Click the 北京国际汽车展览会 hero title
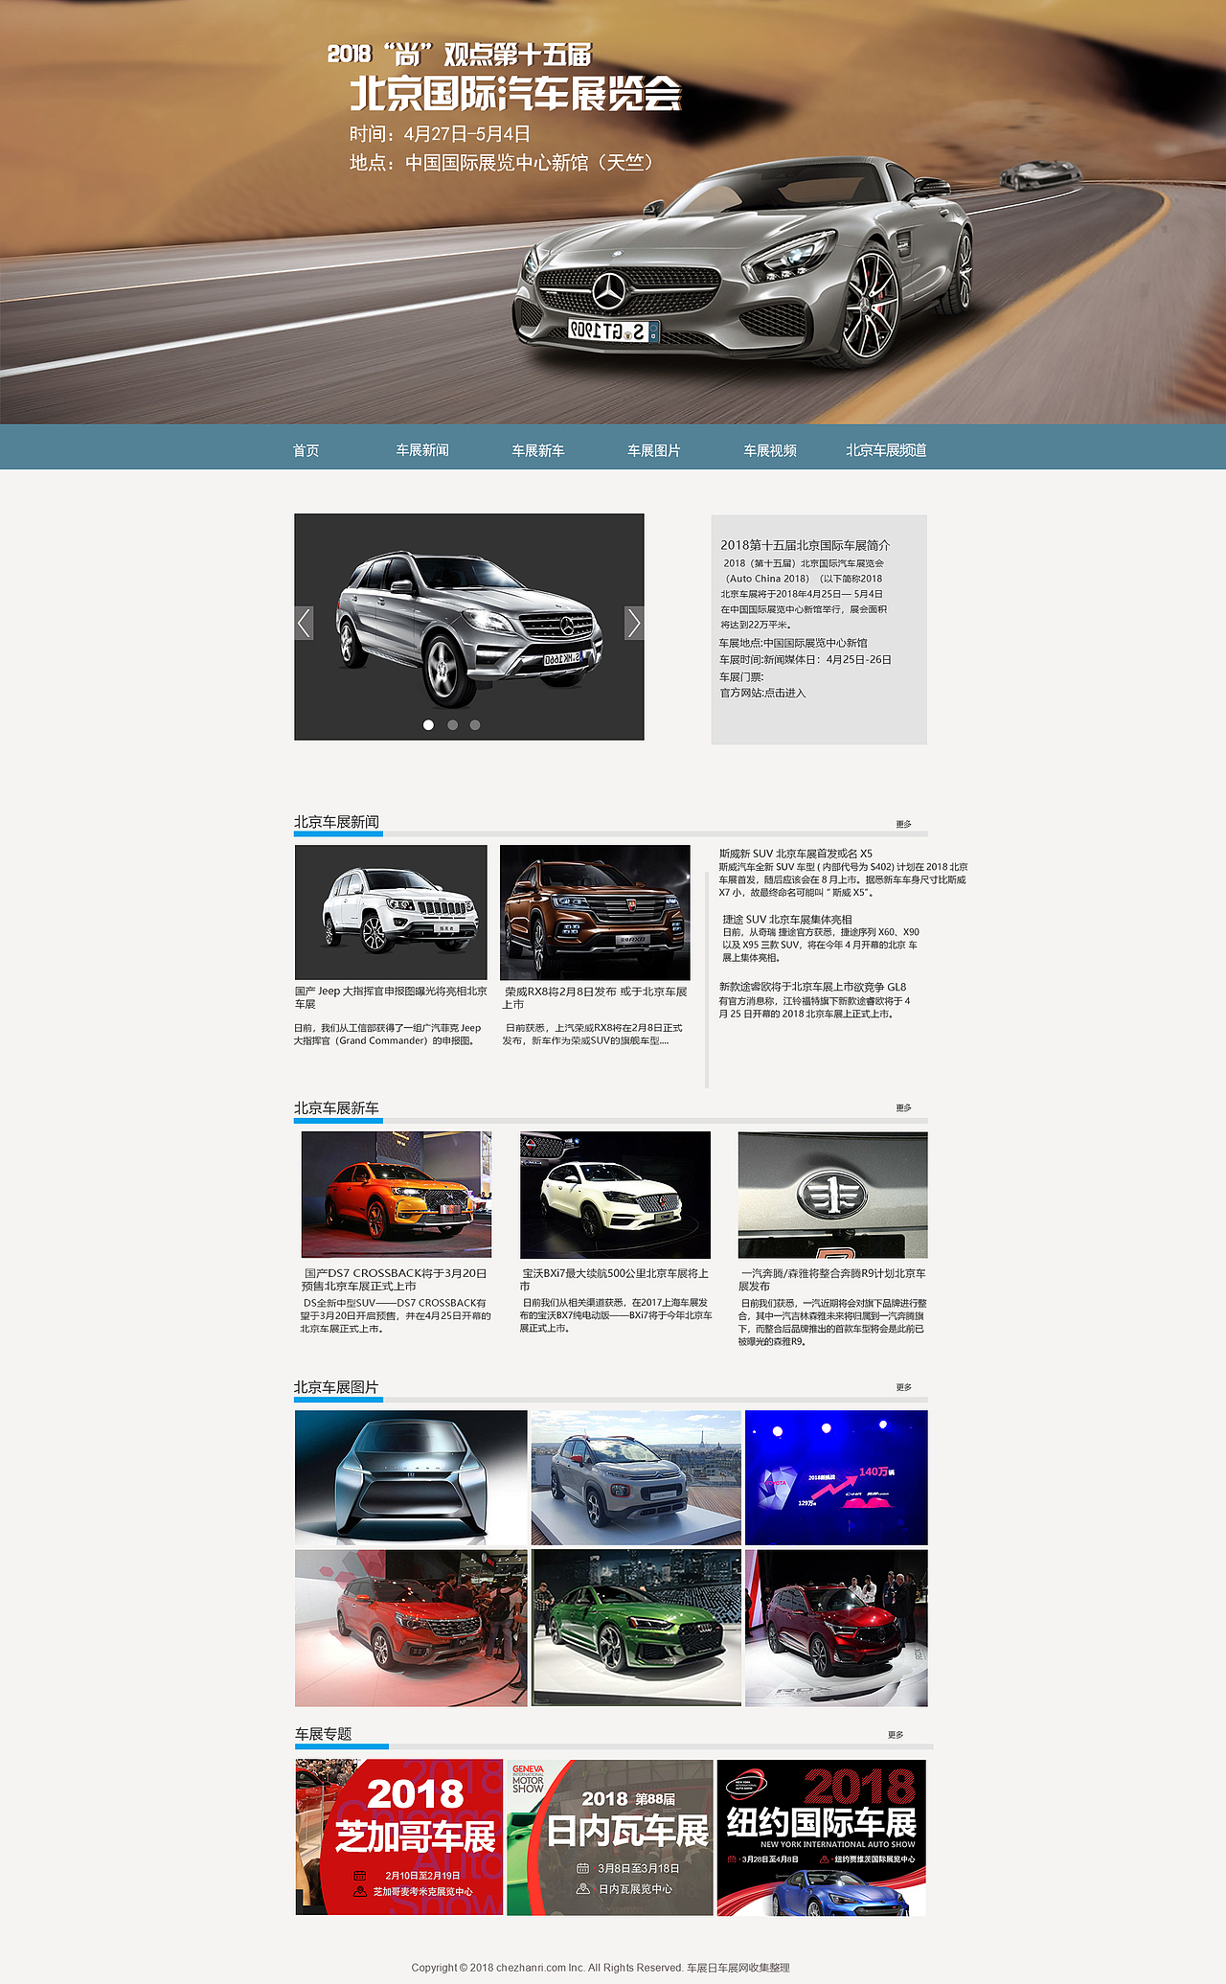 pyautogui.click(x=515, y=94)
